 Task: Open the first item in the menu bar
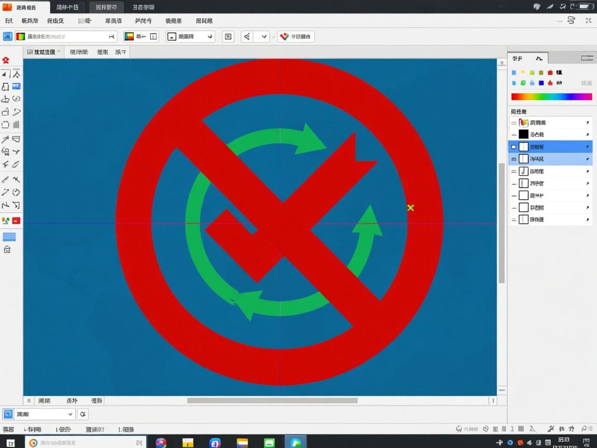9,21
